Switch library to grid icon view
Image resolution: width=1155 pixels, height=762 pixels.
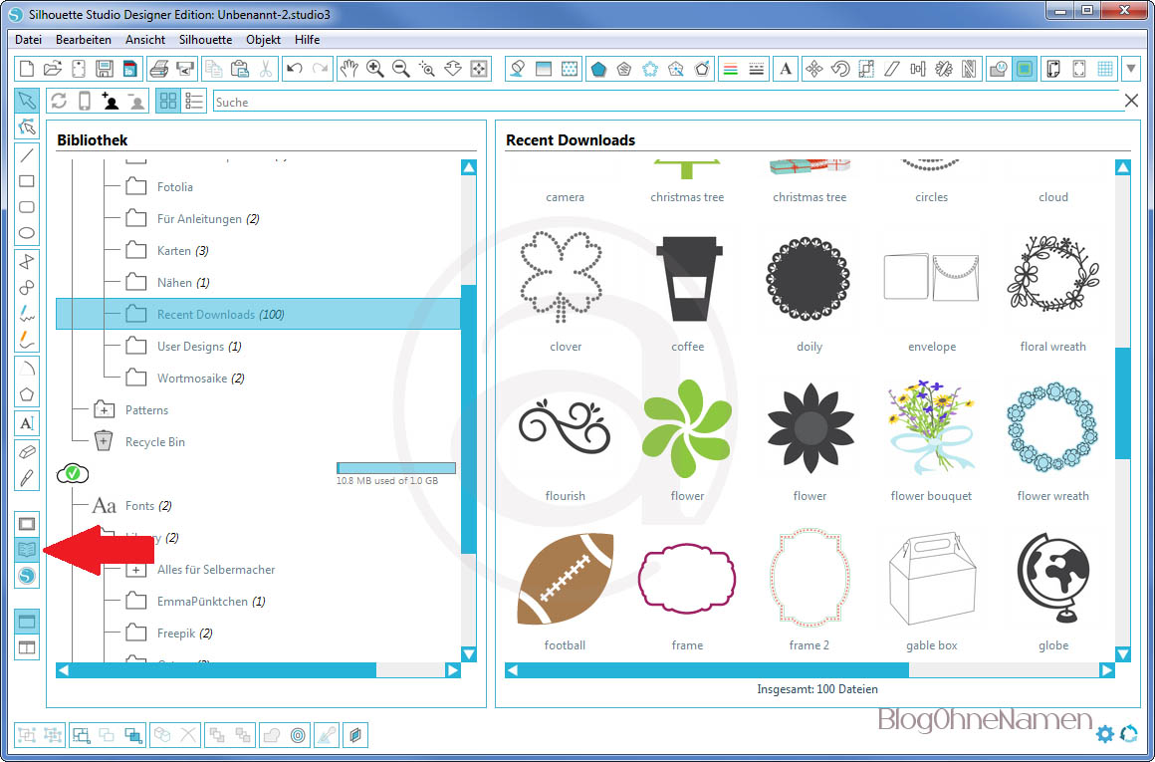[167, 102]
